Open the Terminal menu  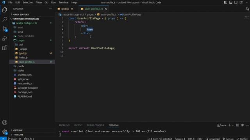click(63, 2)
